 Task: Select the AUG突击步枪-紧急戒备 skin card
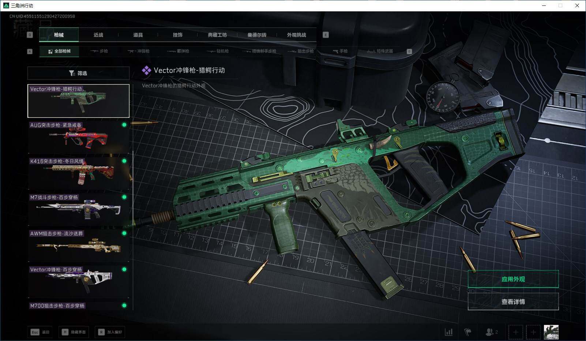(x=79, y=137)
